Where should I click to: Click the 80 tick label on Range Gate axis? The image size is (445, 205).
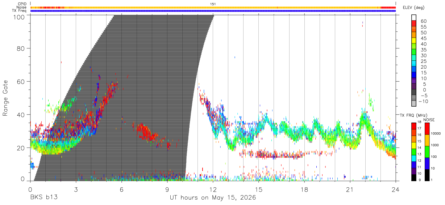(21, 48)
